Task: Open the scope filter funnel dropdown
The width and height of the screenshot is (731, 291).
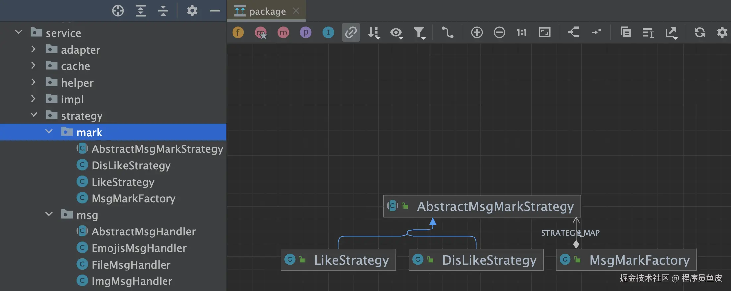Action: tap(419, 33)
